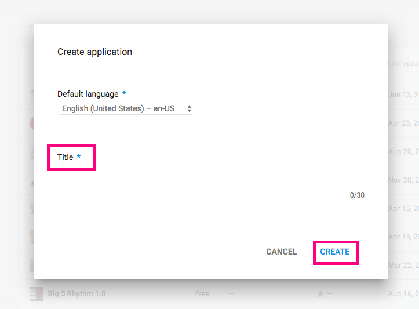Focus the Title text input field

coord(210,179)
